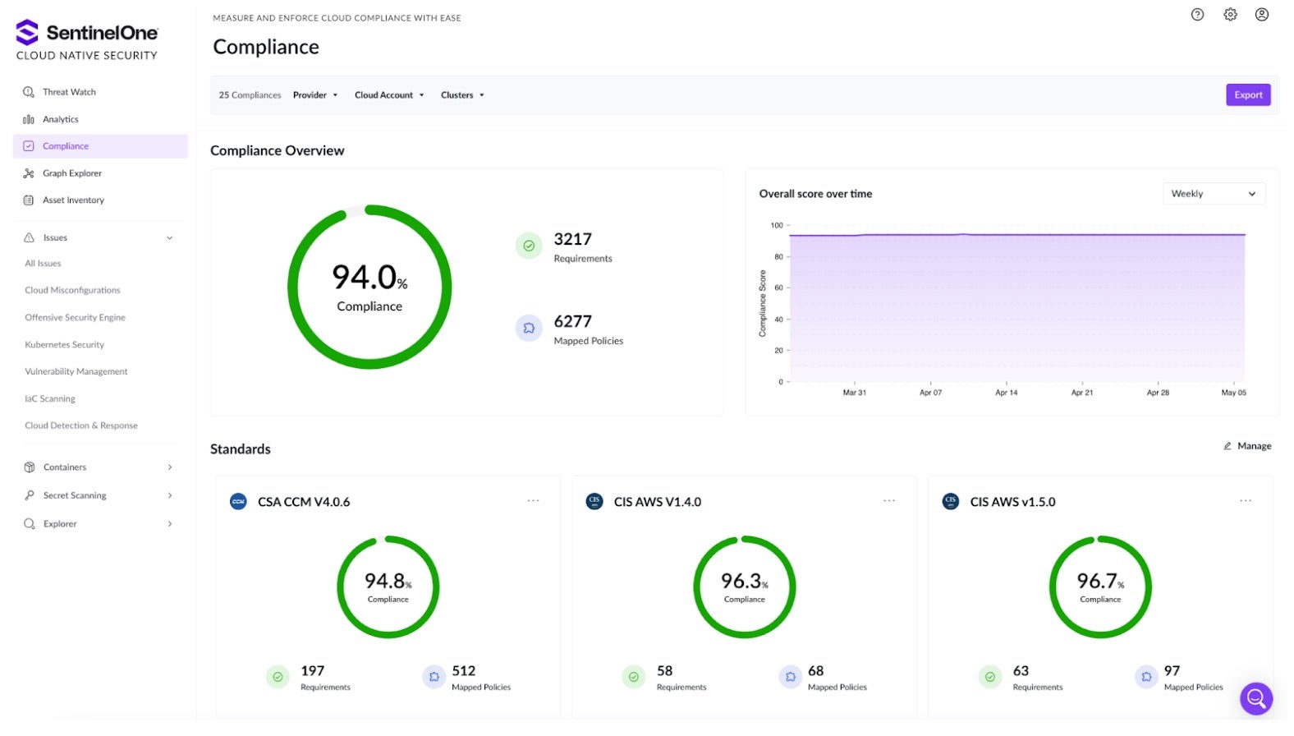This screenshot has width=1294, height=736.
Task: Go to Analytics in the sidebar
Action: [61, 119]
